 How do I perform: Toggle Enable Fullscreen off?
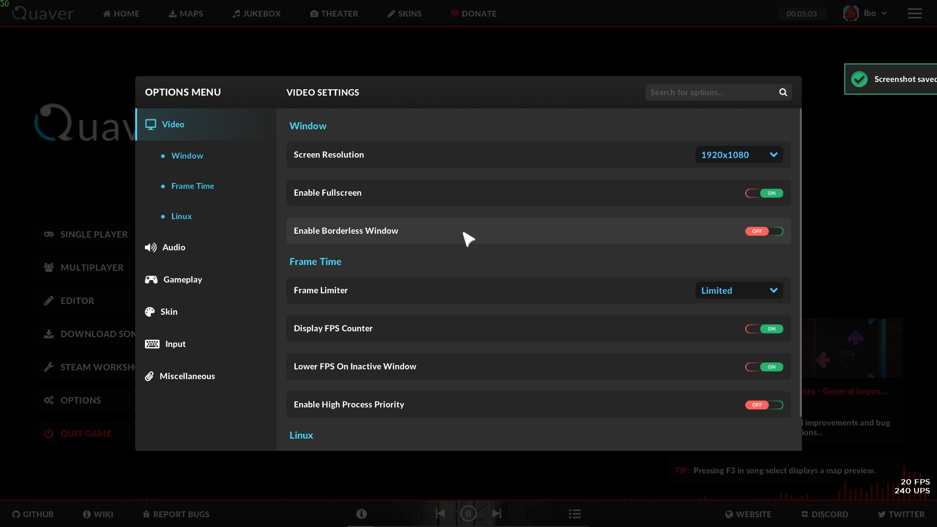tap(764, 193)
